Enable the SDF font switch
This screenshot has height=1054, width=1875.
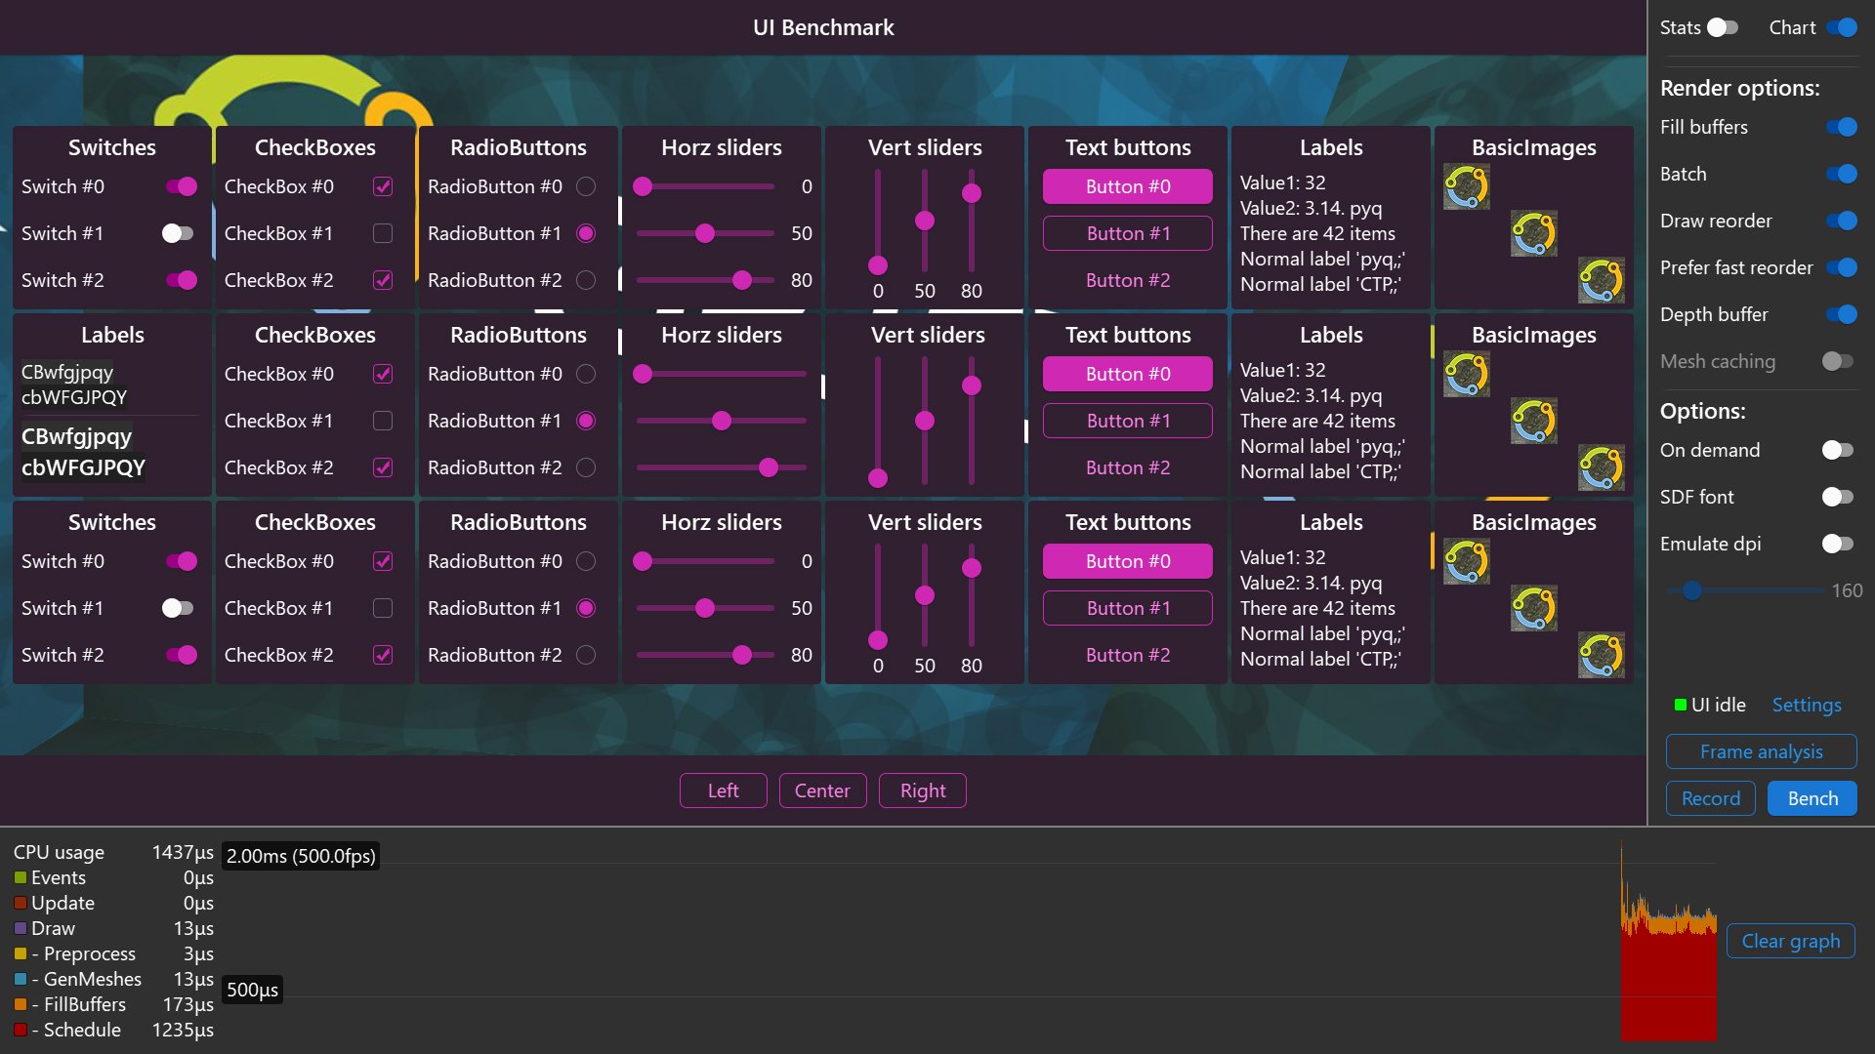click(x=1837, y=497)
